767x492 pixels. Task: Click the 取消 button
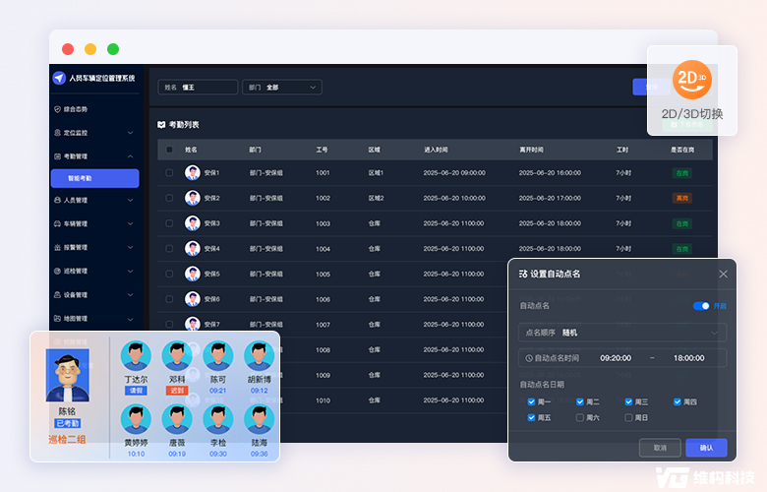click(x=659, y=448)
